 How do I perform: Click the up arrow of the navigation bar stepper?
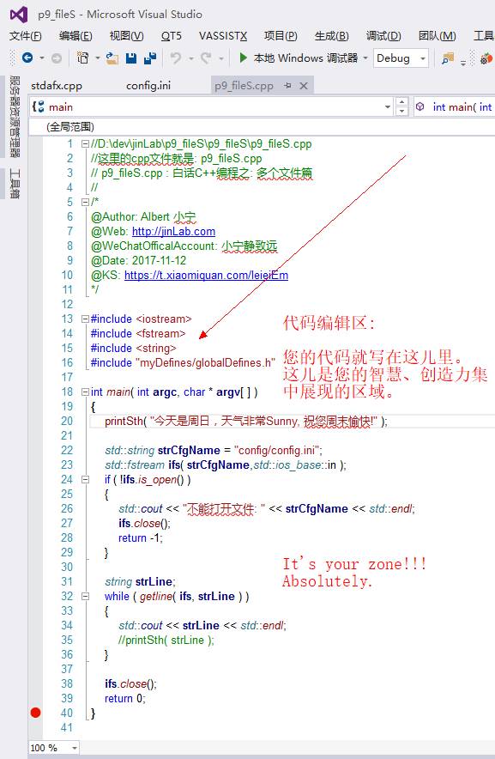pos(401,102)
